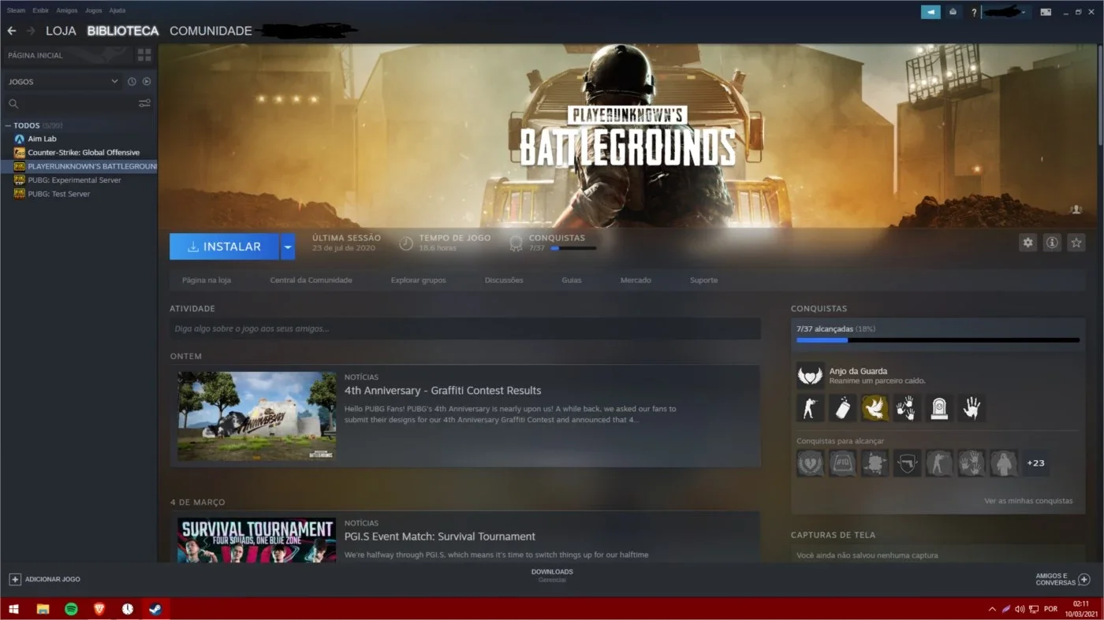The width and height of the screenshot is (1104, 620).
Task: Switch library to grid view icon
Action: 144,55
